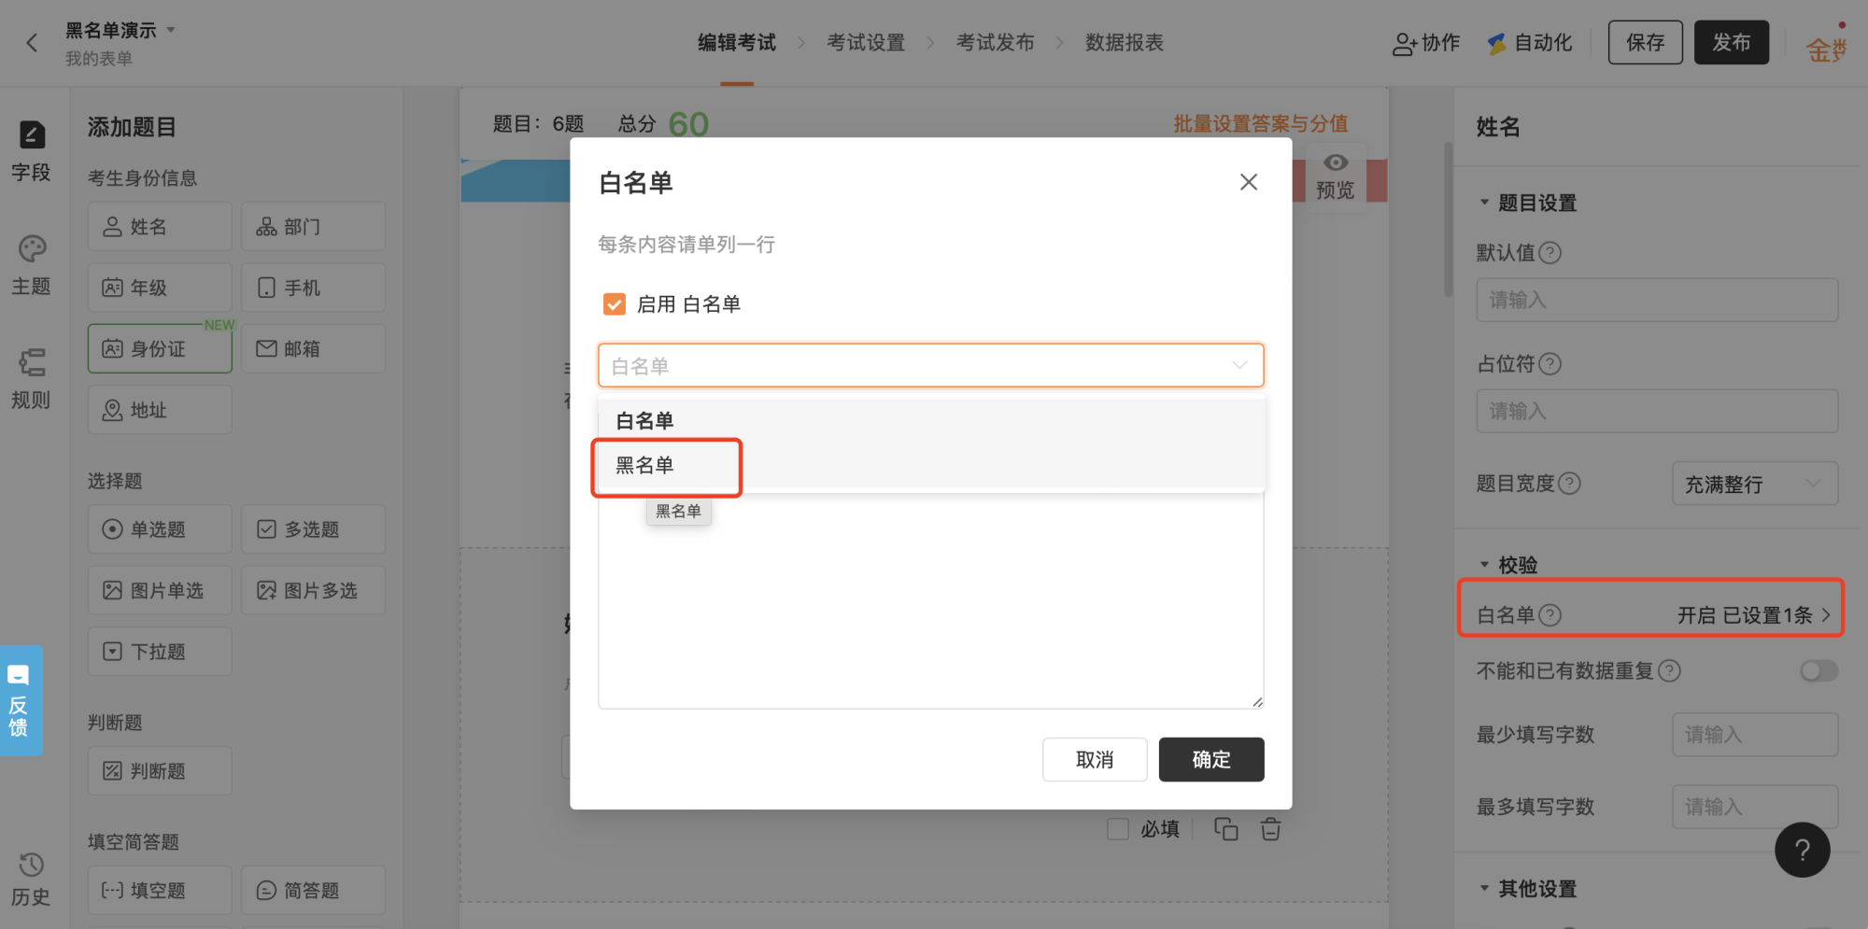Image resolution: width=1868 pixels, height=929 pixels.
Task: Toggle the 必填 required checkbox
Action: (1118, 829)
